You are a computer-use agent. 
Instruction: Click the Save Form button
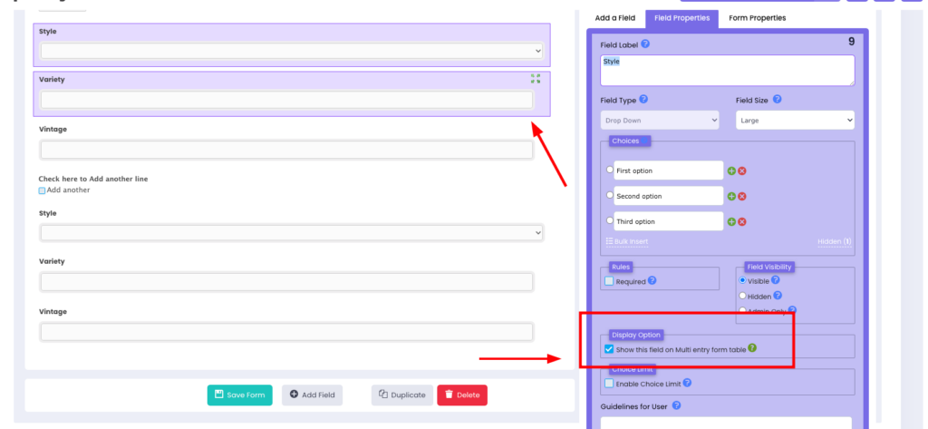[240, 395]
